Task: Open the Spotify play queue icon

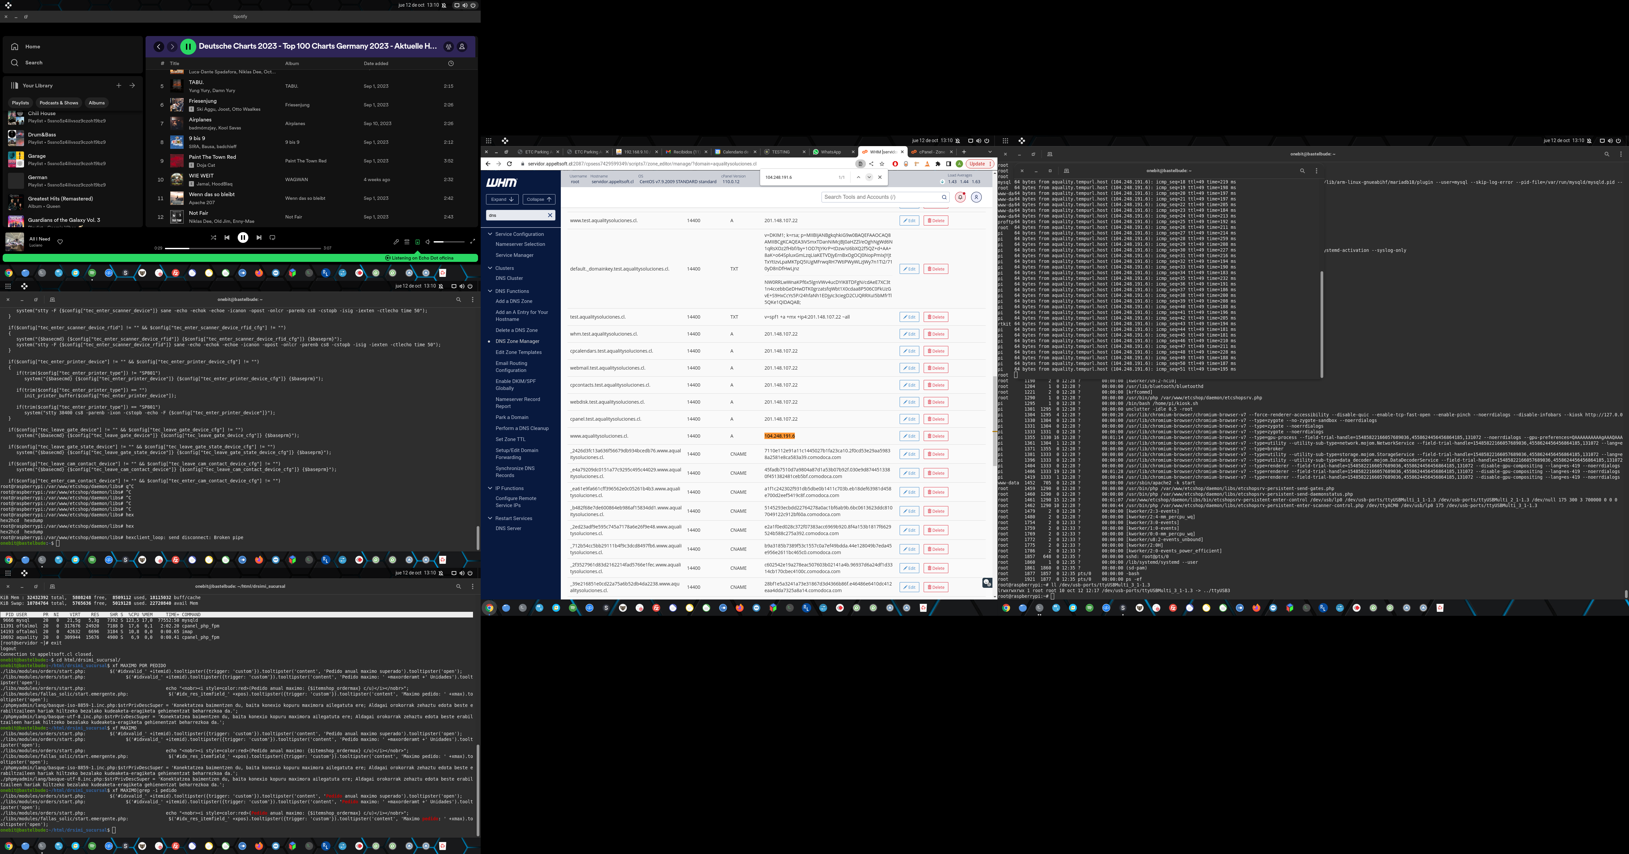Action: pos(407,242)
